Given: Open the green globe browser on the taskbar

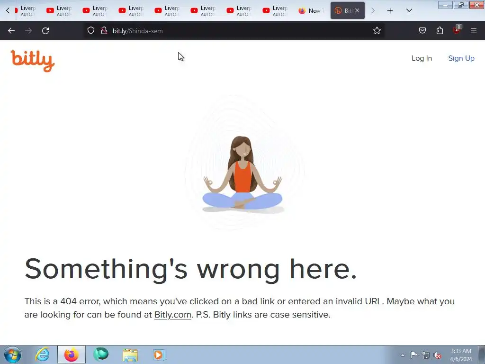Looking at the screenshot, I should point(101,355).
